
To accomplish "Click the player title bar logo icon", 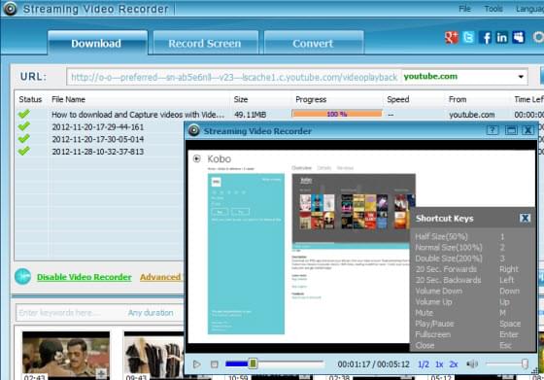I will (194, 130).
